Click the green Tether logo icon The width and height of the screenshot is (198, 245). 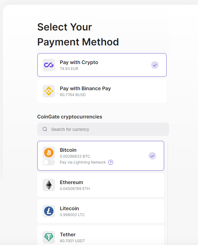(x=49, y=237)
